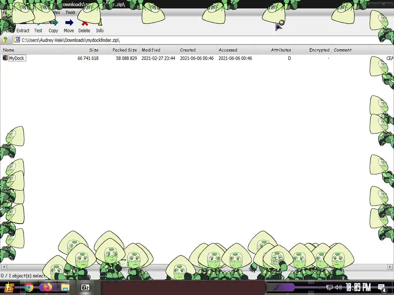Click the D attribute cell
Screen dimensions: 394x295
pyautogui.click(x=289, y=58)
